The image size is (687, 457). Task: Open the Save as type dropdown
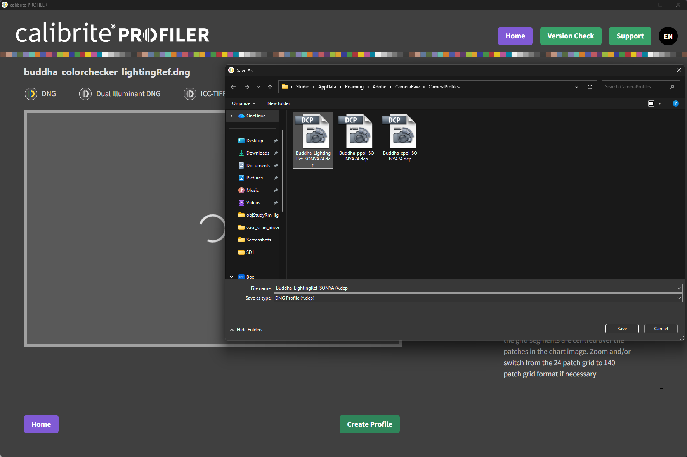coord(478,298)
